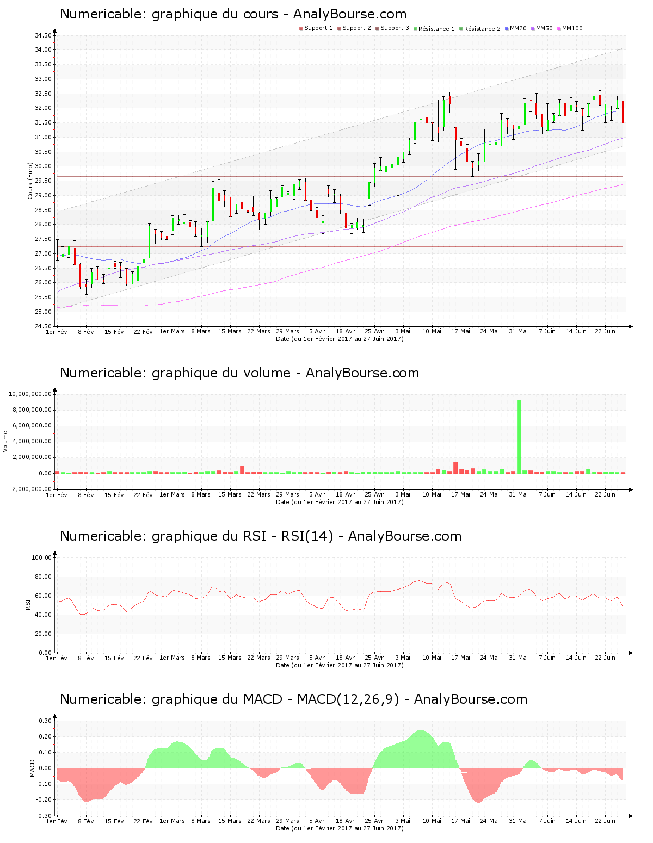Select the Résistance 1 legend label
653x843 pixels.
(436, 29)
